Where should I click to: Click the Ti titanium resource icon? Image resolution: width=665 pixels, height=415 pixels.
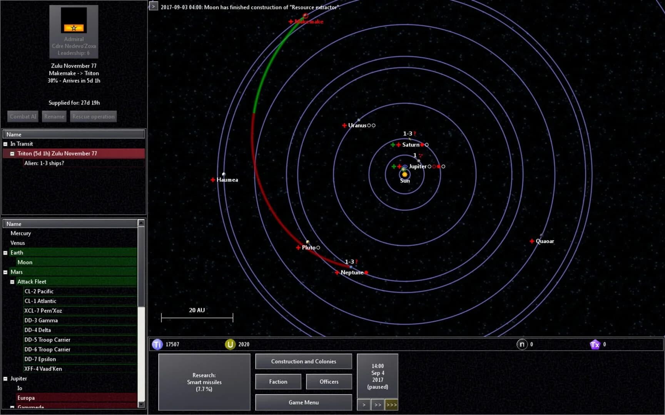tap(157, 345)
